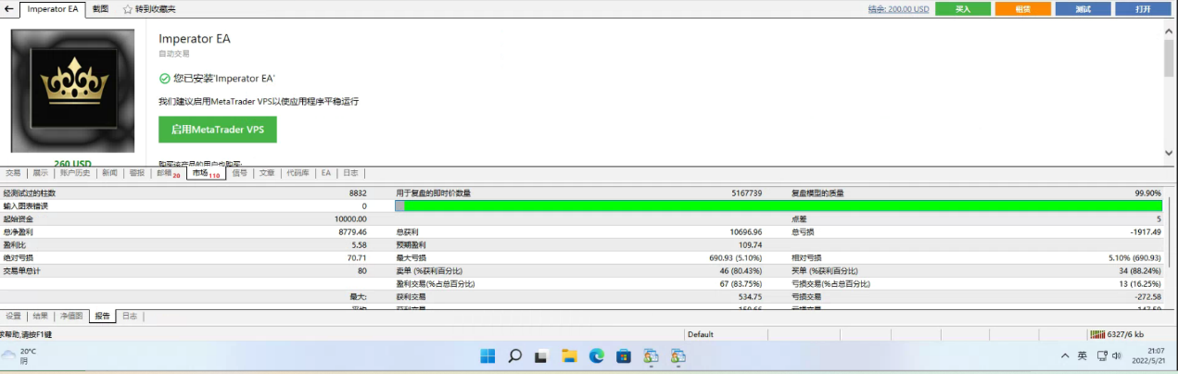The image size is (1178, 374).
Task: Open Microsoft Edge from the taskbar
Action: (x=597, y=355)
